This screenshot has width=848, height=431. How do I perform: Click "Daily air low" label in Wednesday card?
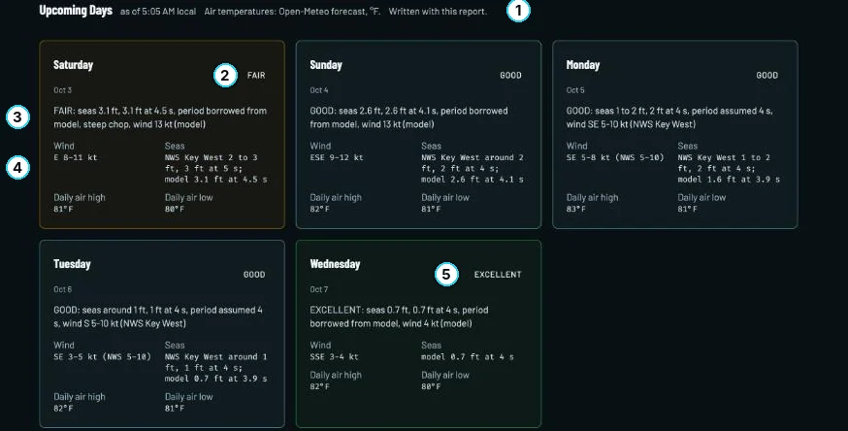click(x=445, y=375)
